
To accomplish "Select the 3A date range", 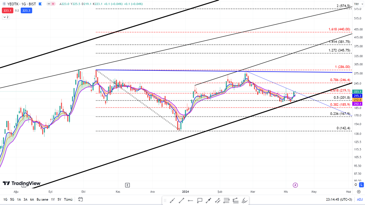I will [26, 200].
